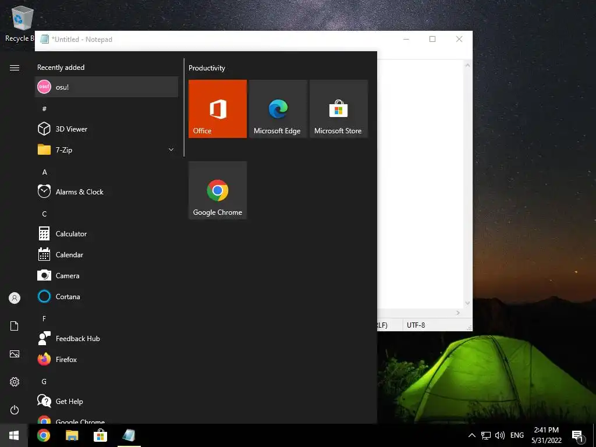Click the Notepad title bar app icon
Image resolution: width=596 pixels, height=447 pixels.
44,39
